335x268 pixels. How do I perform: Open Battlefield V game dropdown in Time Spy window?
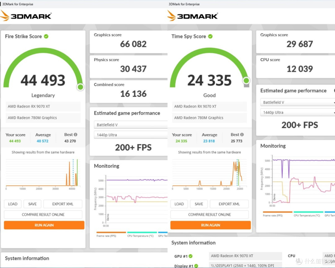point(297,102)
